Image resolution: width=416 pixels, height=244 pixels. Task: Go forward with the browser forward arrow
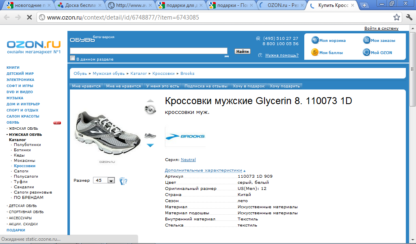tap(18, 17)
